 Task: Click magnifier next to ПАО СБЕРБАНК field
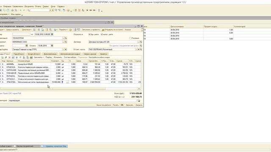(141, 49)
